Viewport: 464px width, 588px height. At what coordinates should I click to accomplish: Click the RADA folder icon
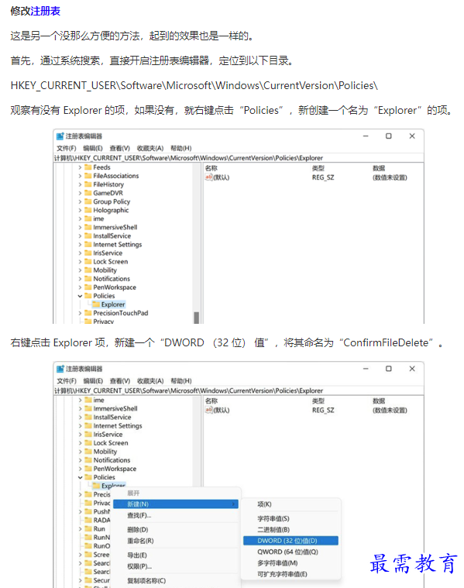(x=88, y=520)
